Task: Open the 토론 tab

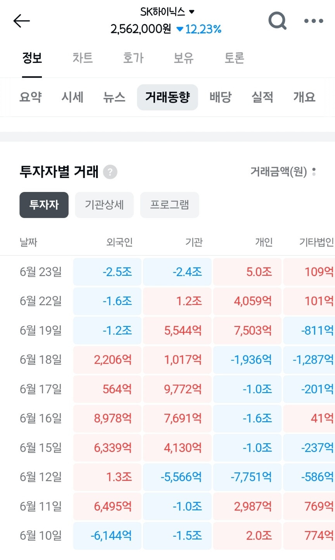Action: pos(234,58)
